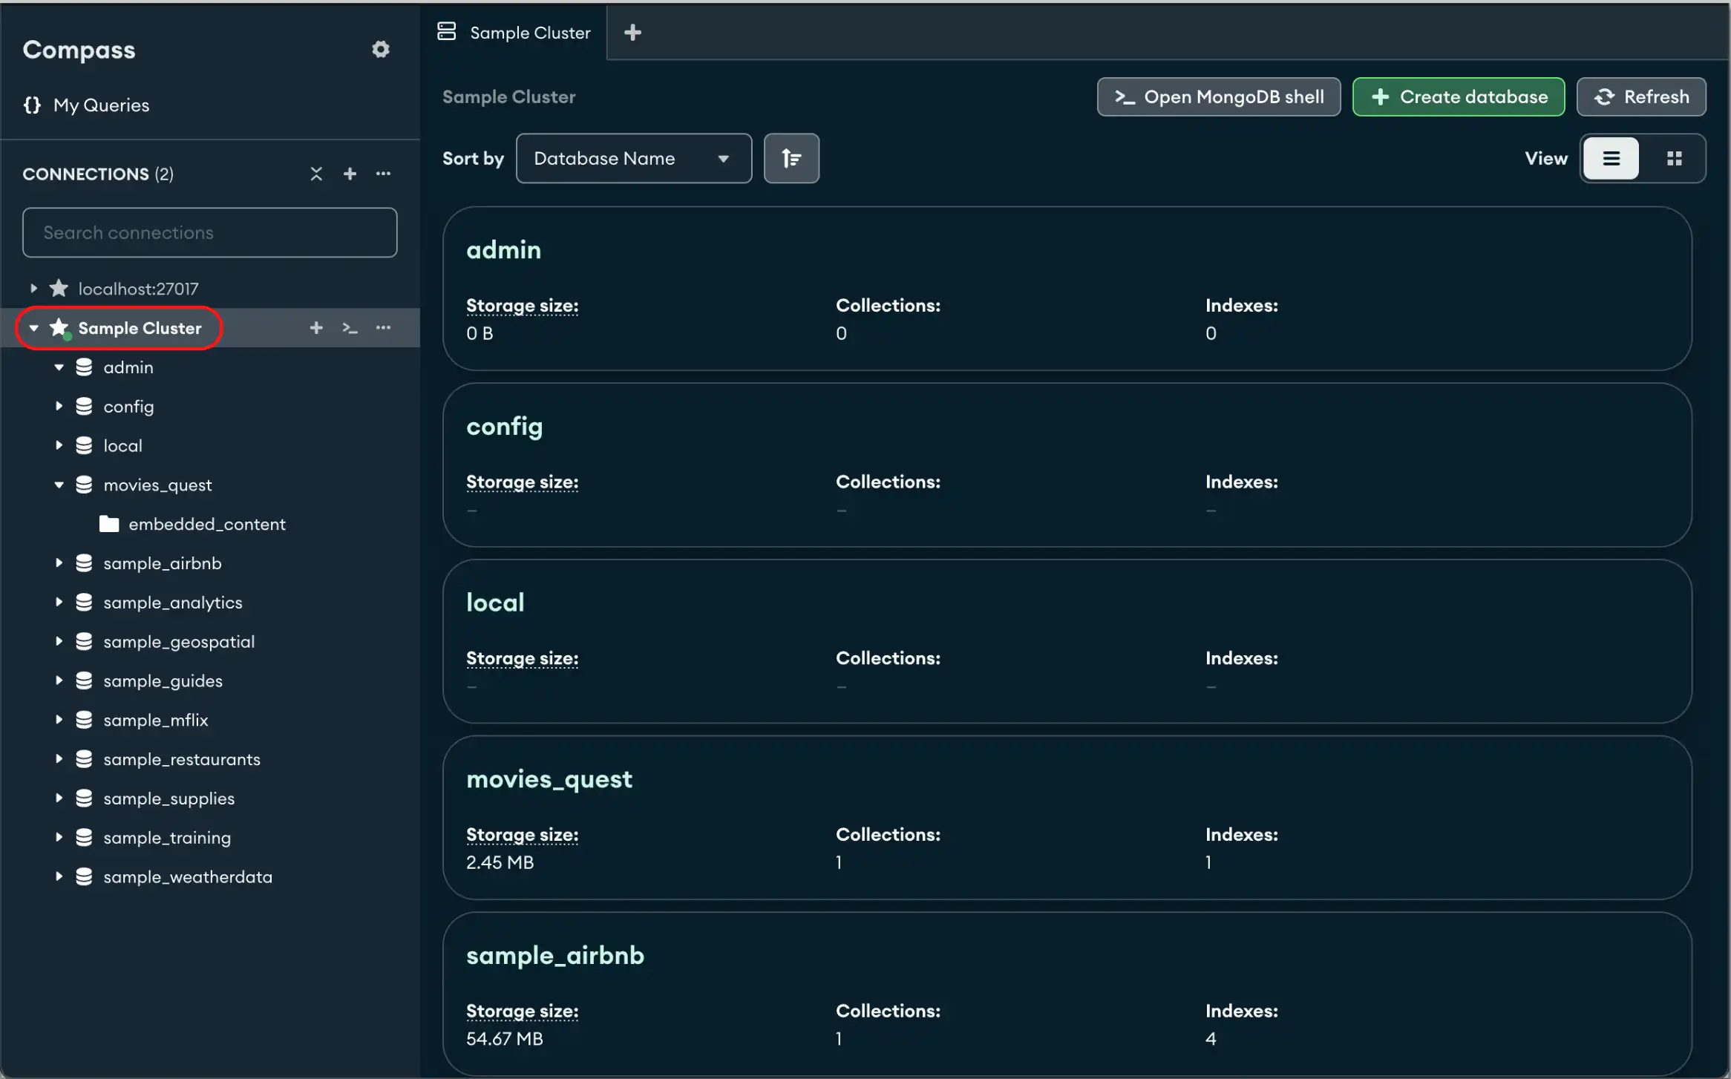Open the Sample Cluster tab

515,31
